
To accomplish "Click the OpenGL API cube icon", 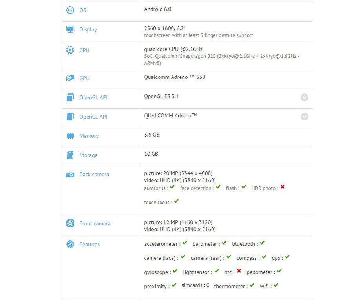I will click(70, 97).
